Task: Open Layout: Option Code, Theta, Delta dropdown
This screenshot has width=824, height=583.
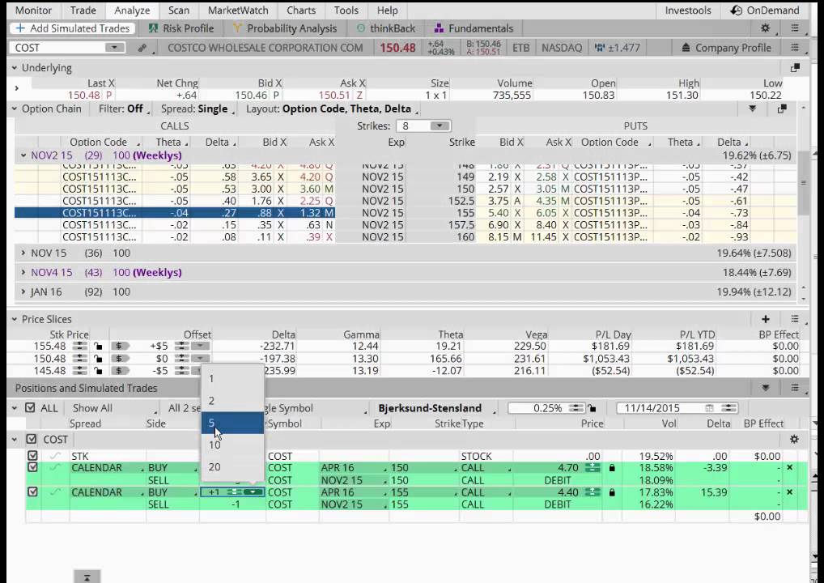Action: (332, 109)
